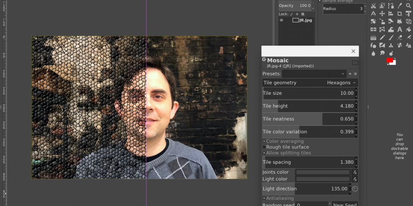
Task: Pick Light color from image eyedropper
Action: tap(355, 179)
